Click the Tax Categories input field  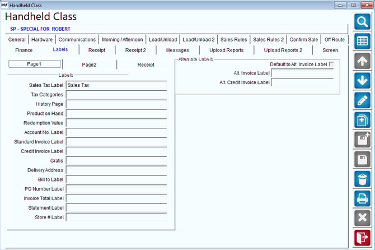[x=116, y=95]
